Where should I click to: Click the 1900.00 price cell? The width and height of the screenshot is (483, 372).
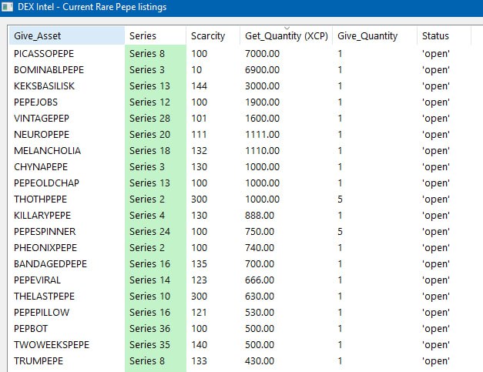262,102
